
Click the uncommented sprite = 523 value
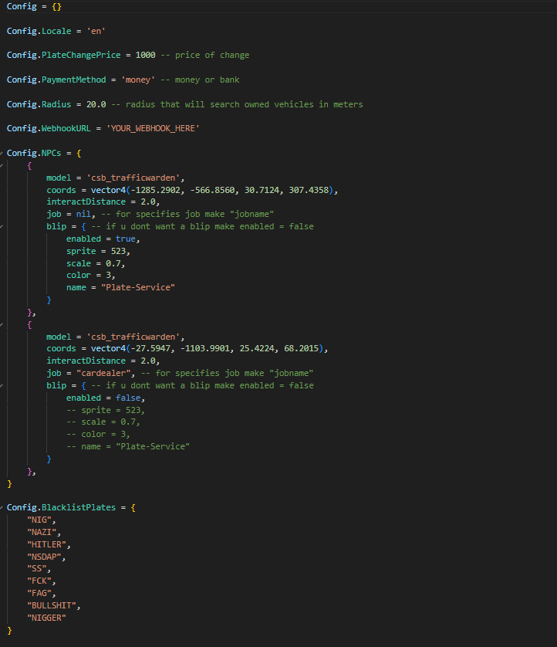click(x=120, y=251)
